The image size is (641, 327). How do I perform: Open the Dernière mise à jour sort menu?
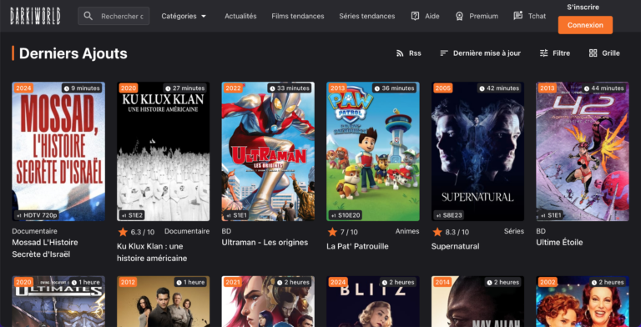pyautogui.click(x=481, y=53)
